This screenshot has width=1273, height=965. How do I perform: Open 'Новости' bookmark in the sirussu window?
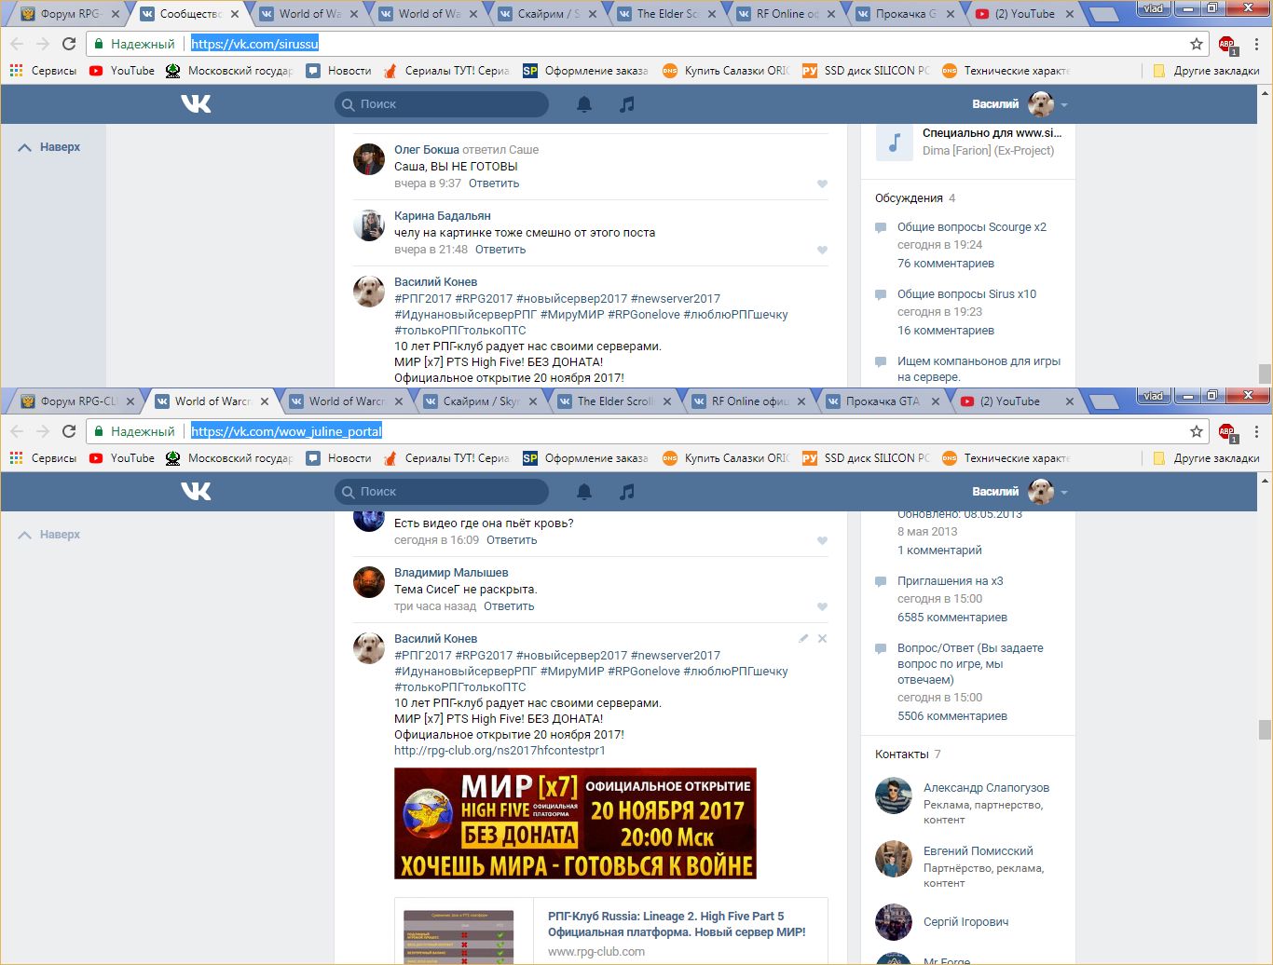[339, 71]
